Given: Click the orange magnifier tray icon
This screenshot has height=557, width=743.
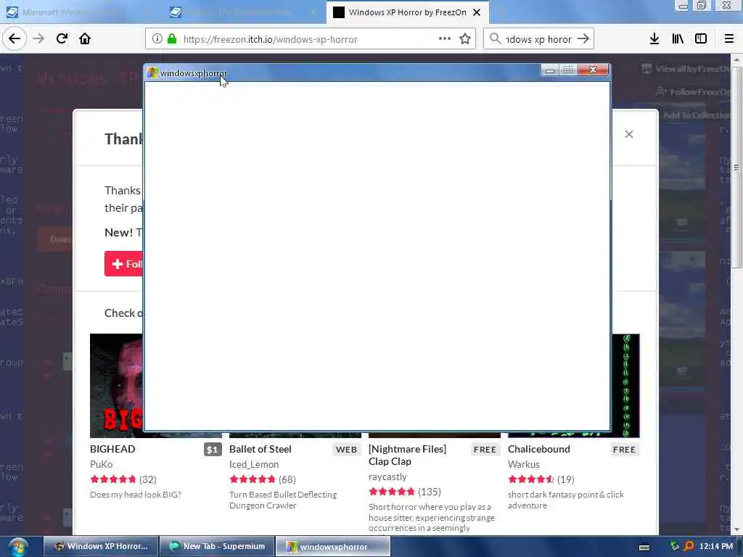Looking at the screenshot, I should (689, 547).
